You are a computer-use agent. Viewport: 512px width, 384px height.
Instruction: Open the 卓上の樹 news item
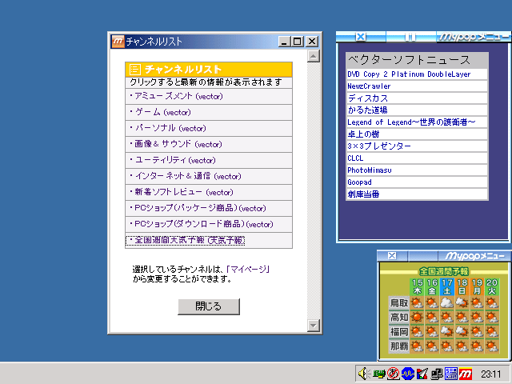pos(417,134)
